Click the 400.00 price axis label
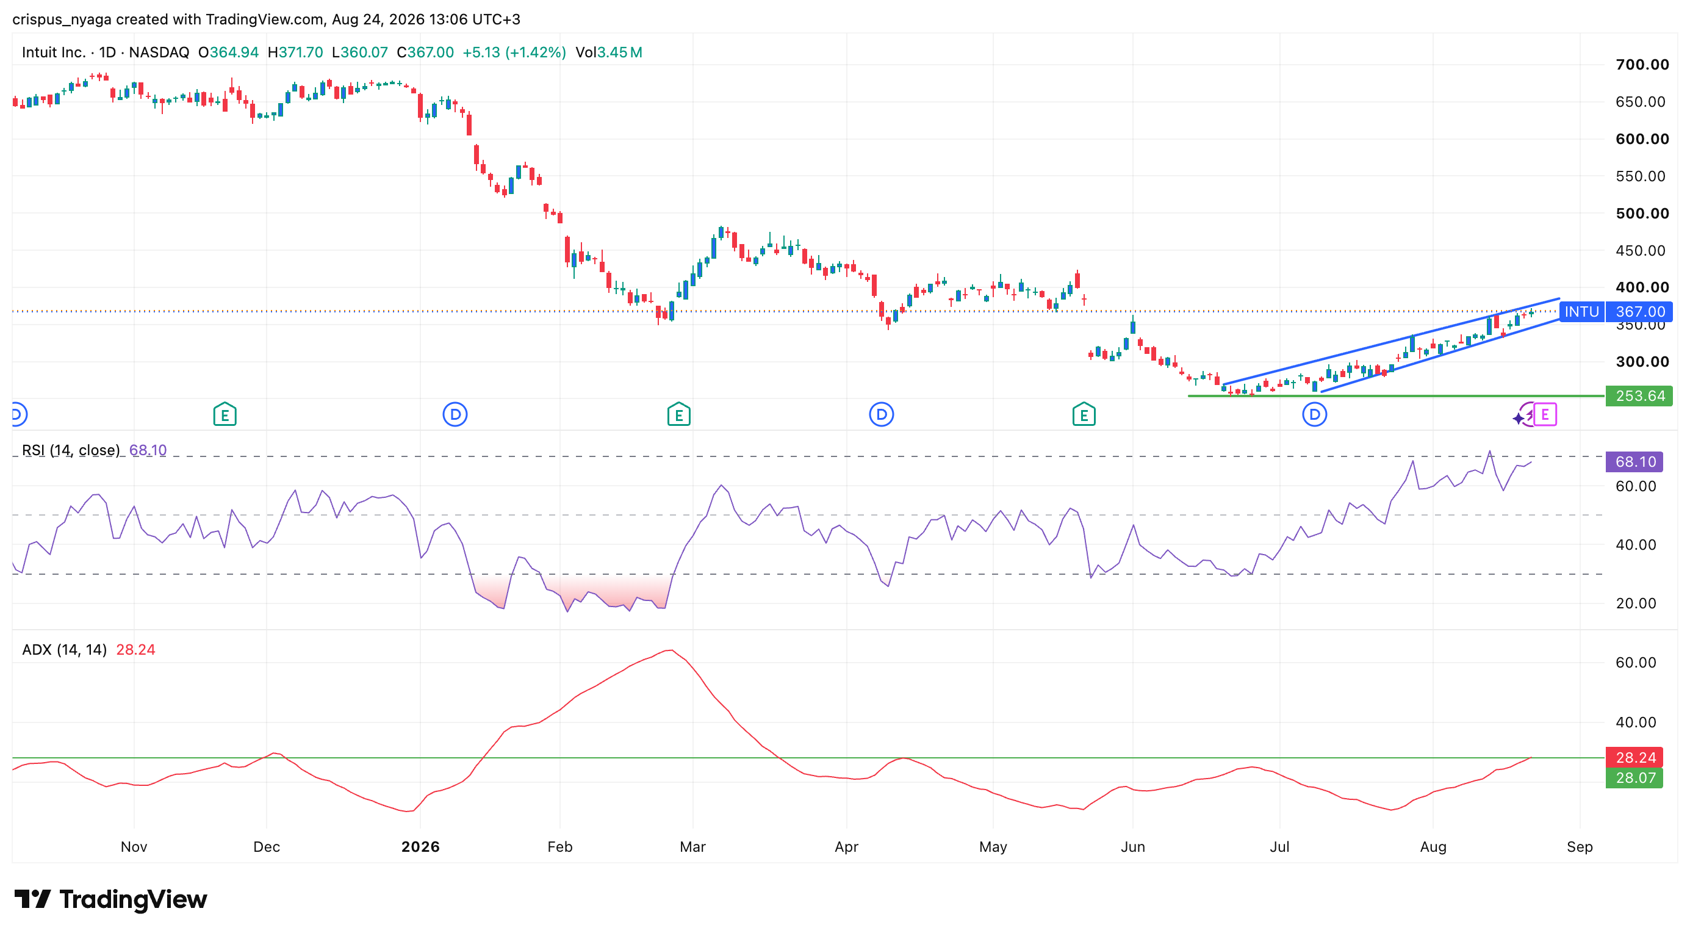The image size is (1690, 936). (1642, 287)
